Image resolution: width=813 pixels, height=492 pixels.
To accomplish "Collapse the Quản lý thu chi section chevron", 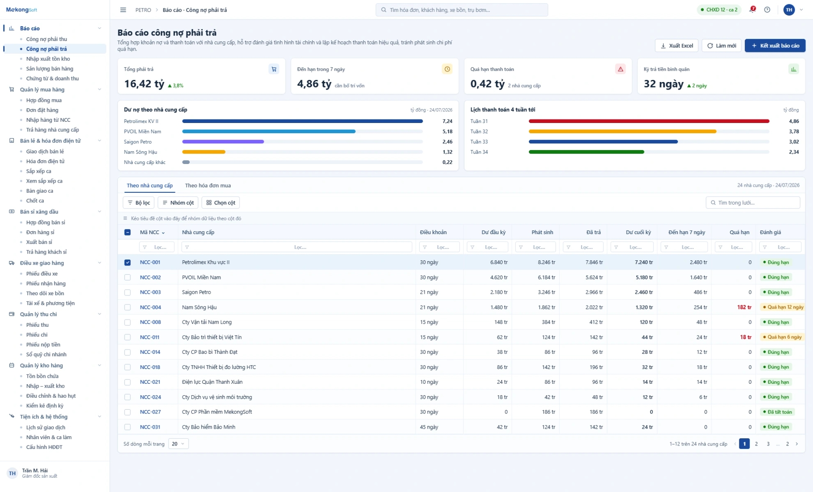I will [x=100, y=314].
